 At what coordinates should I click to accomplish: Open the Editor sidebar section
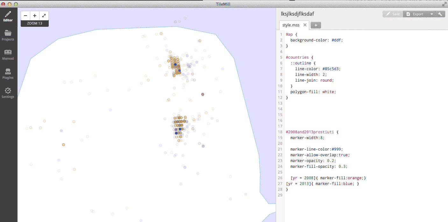coord(8,16)
